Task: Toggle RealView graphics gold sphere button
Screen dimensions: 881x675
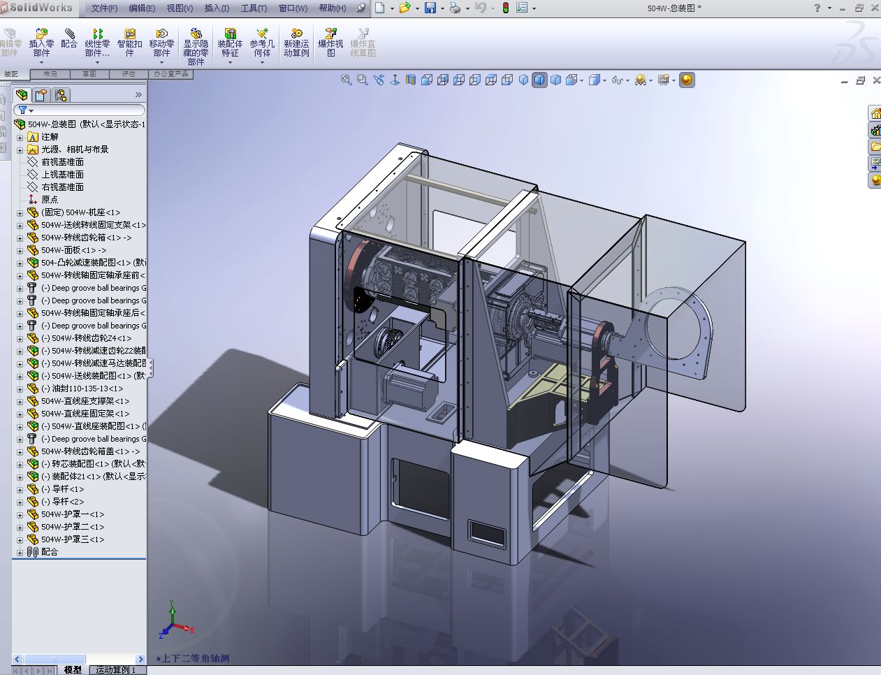Action: [x=687, y=80]
